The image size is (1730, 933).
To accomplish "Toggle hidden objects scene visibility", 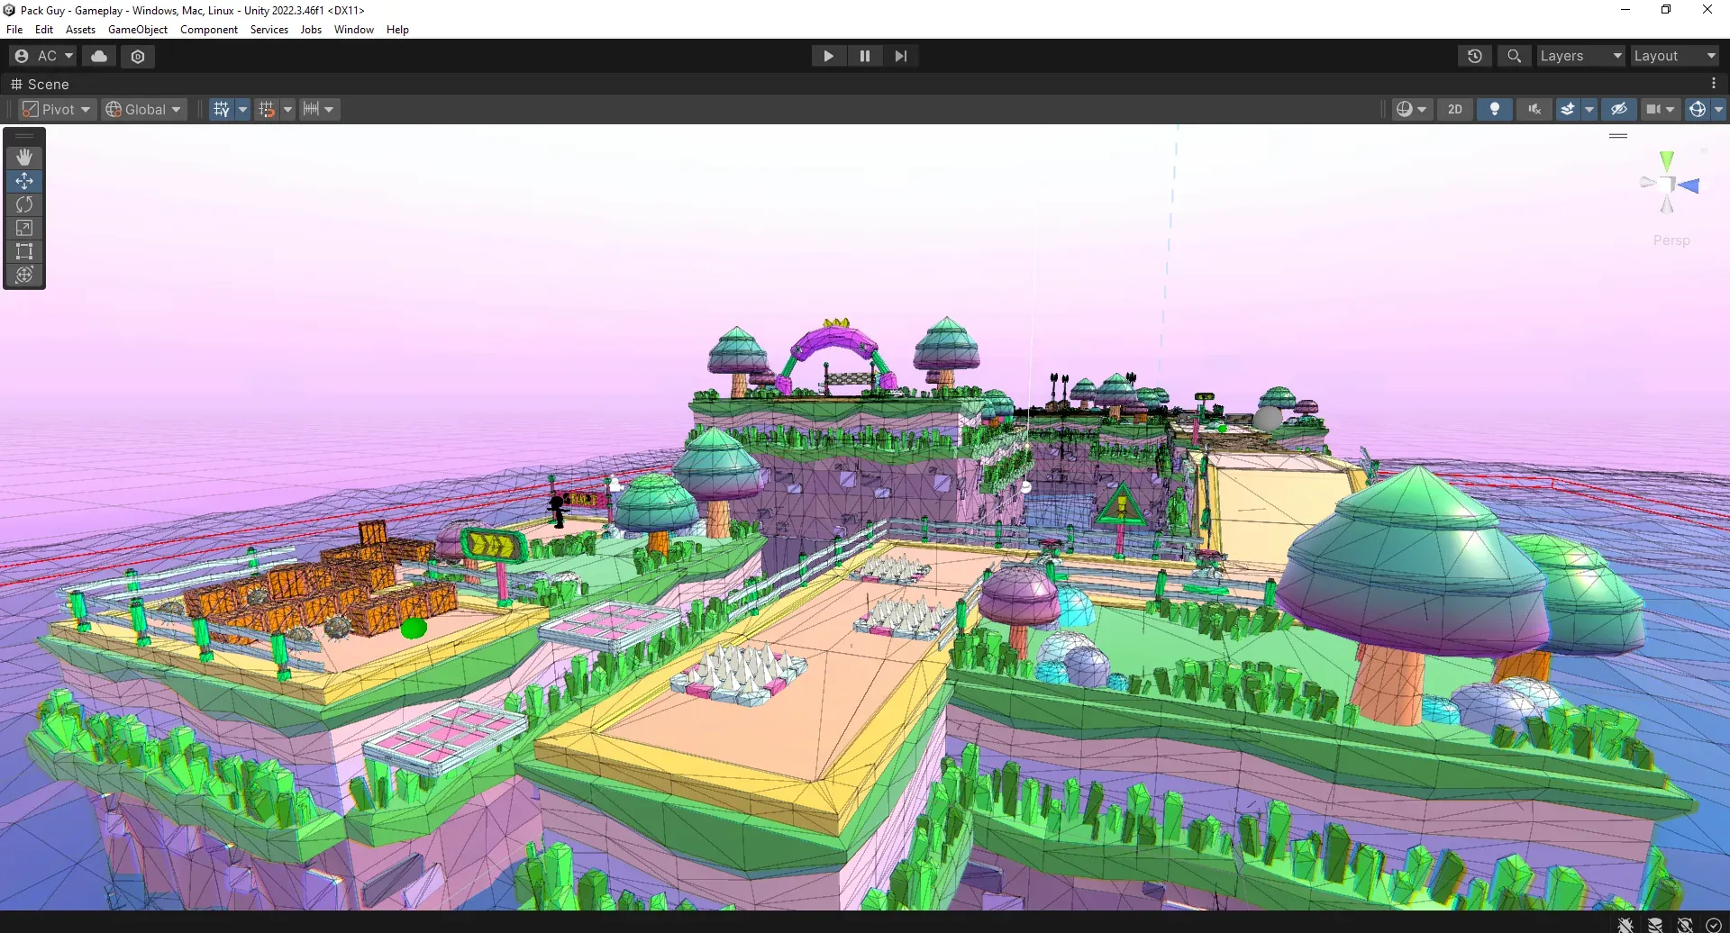I will tap(1619, 109).
